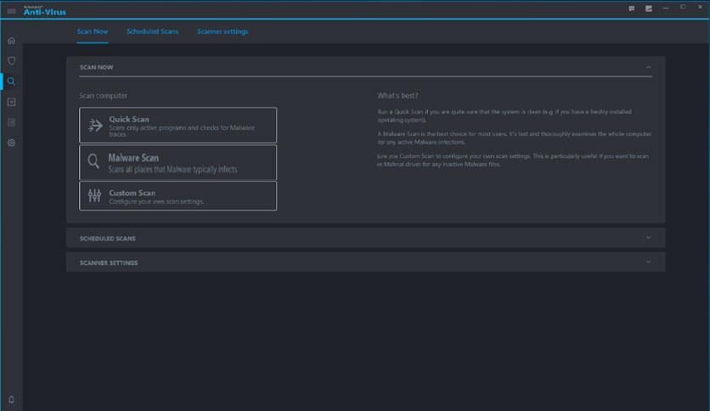Open the reports list sidebar icon

tap(11, 122)
